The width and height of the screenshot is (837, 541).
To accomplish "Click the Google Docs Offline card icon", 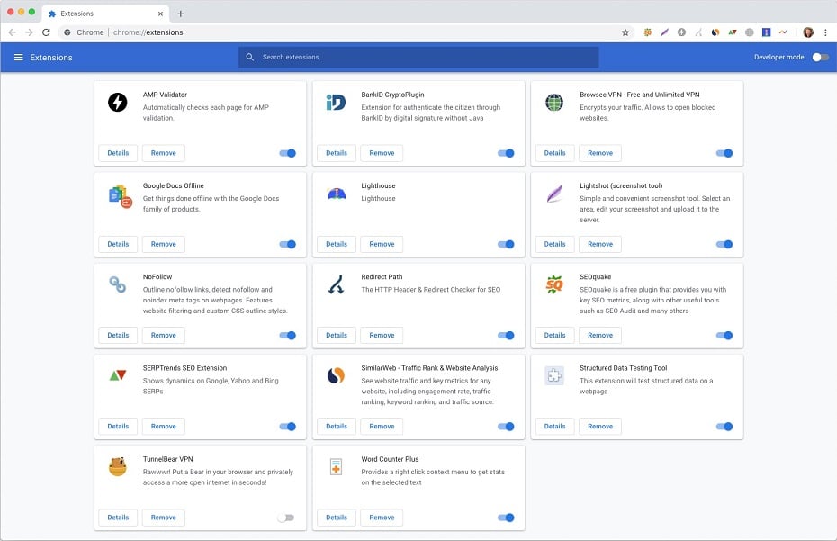I will (x=120, y=196).
